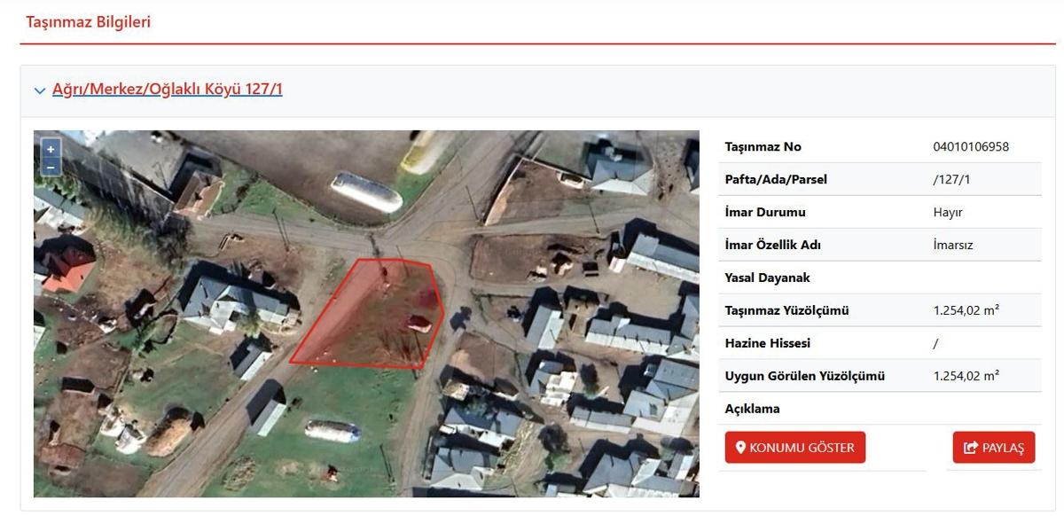The height and width of the screenshot is (516, 1064).
Task: Collapse the Ağrı/Merkez/Oğlaklı Köyü chevron
Action: (x=40, y=90)
